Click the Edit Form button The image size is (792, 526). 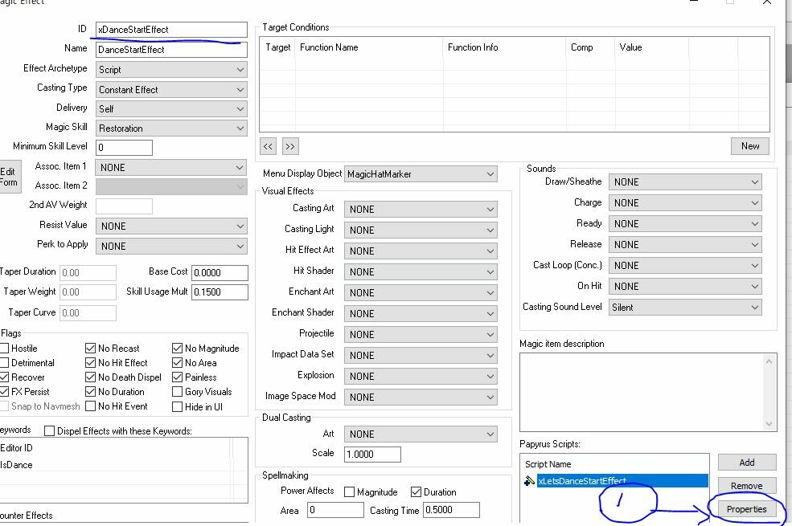[9, 177]
